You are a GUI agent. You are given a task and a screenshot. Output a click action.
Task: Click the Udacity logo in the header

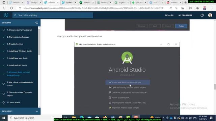click(6, 15)
